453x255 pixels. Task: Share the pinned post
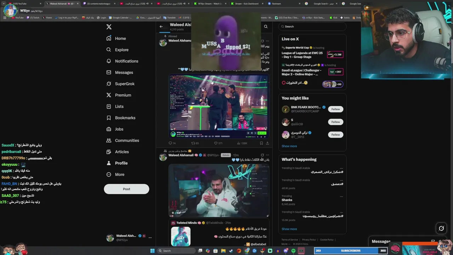[267, 143]
